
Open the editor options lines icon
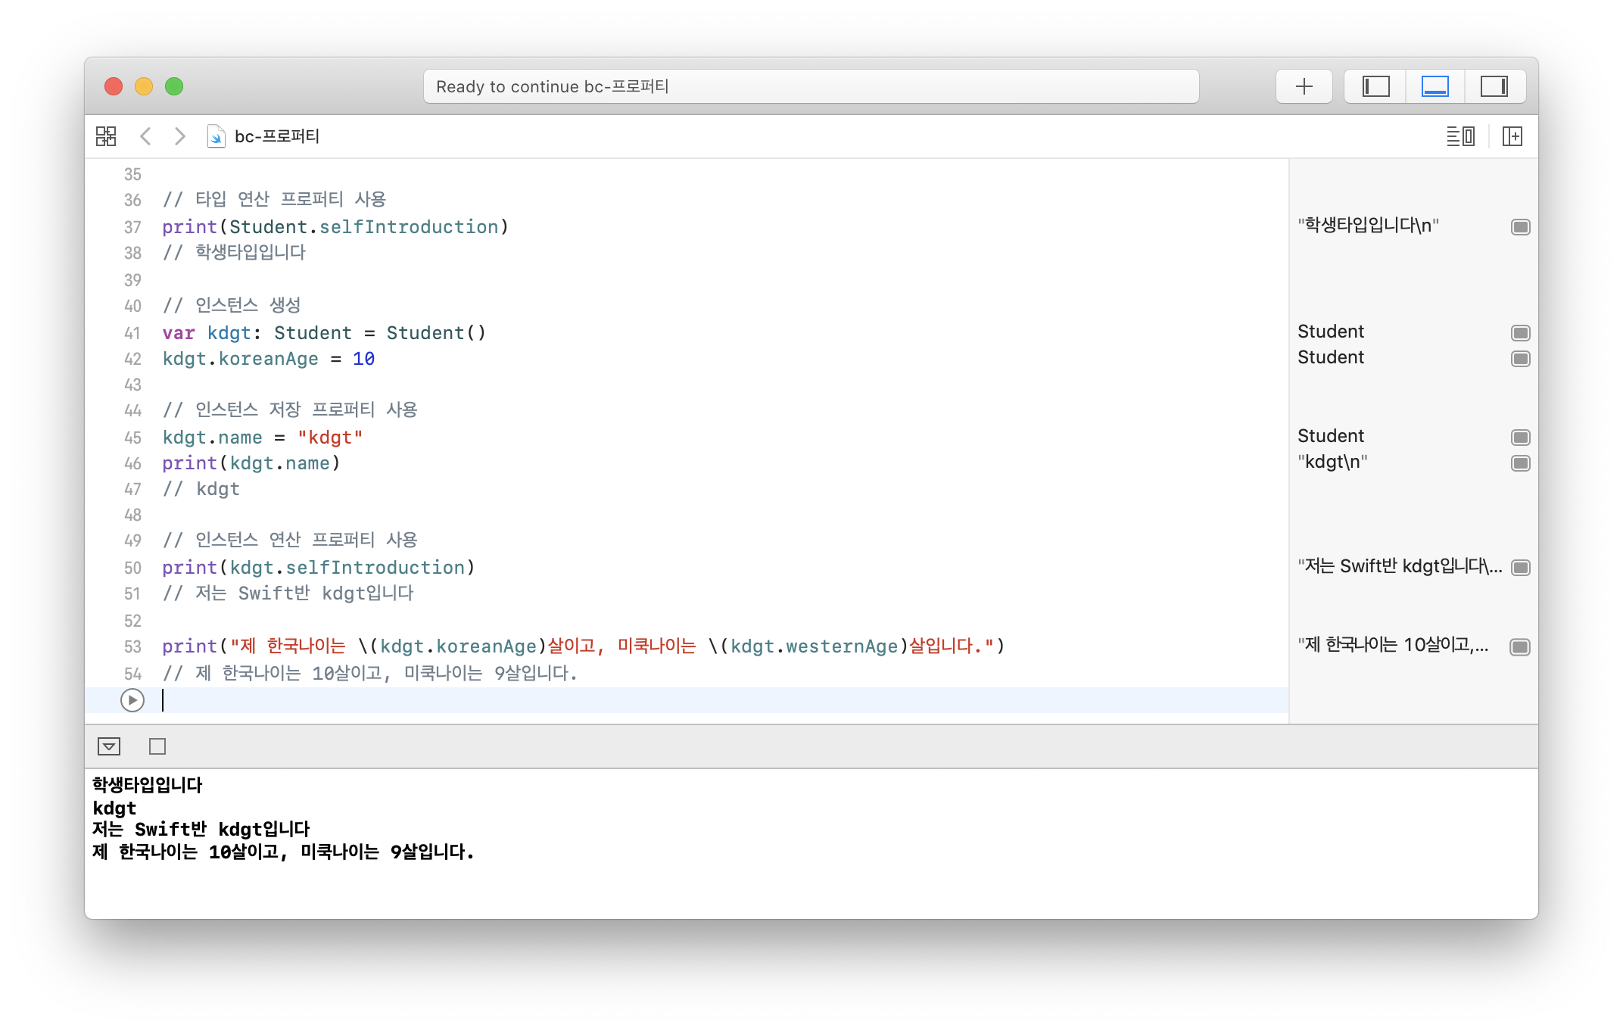1459,136
